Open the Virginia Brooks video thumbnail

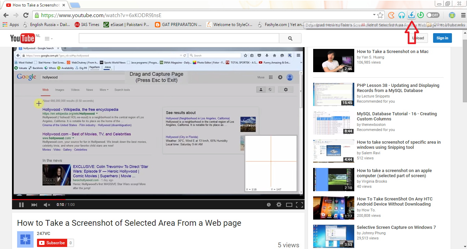click(x=334, y=180)
